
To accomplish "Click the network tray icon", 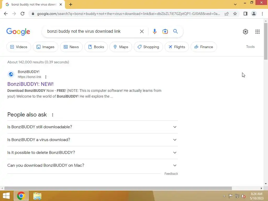I will [x=237, y=196].
